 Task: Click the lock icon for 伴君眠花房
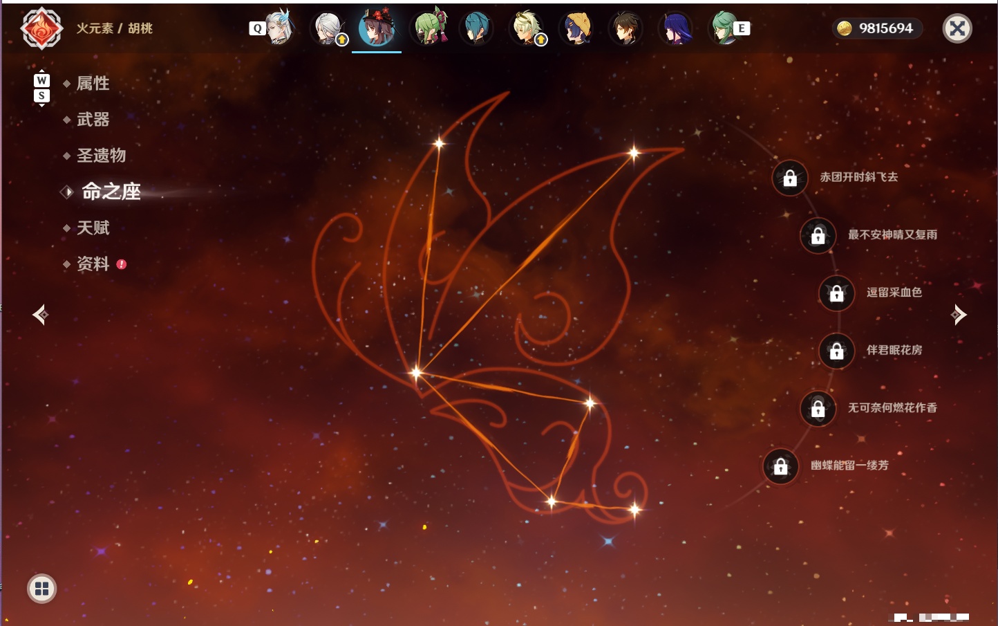click(837, 351)
